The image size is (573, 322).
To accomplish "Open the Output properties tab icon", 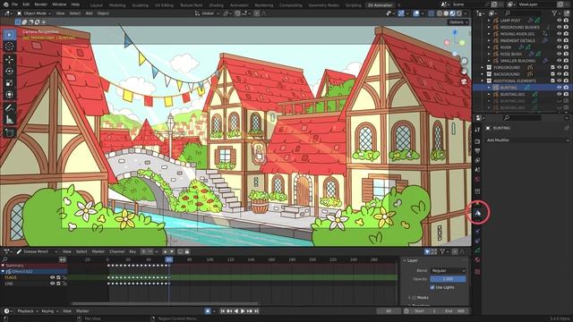I will click(477, 151).
